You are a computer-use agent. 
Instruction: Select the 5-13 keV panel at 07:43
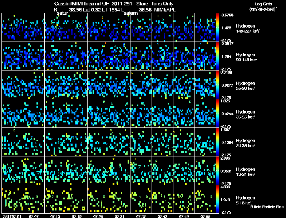pyautogui.click(x=162, y=199)
